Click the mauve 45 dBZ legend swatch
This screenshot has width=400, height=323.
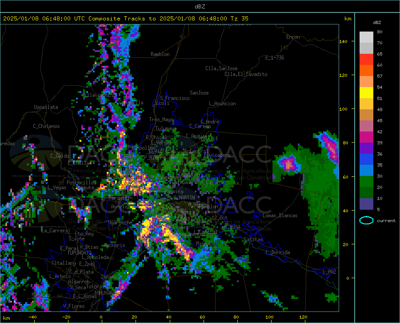pyautogui.click(x=366, y=126)
